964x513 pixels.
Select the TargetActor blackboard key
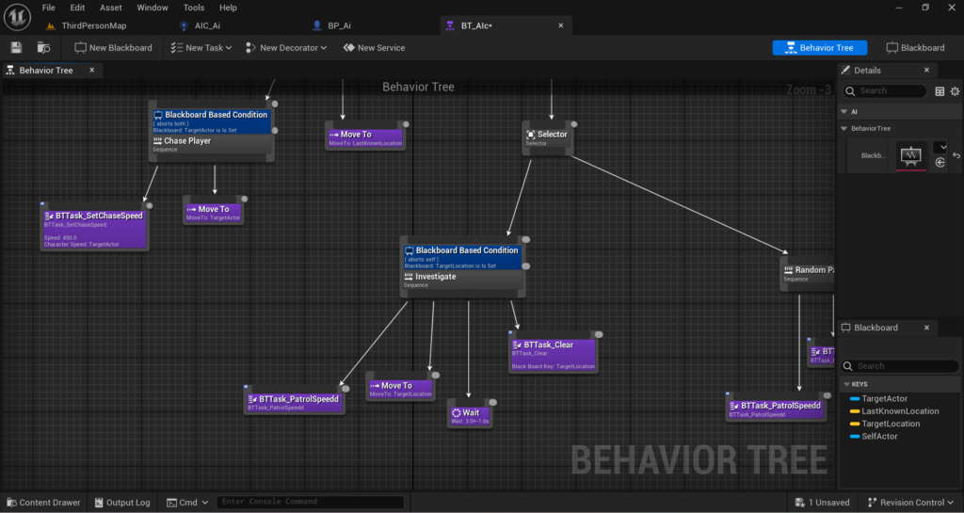tap(884, 399)
